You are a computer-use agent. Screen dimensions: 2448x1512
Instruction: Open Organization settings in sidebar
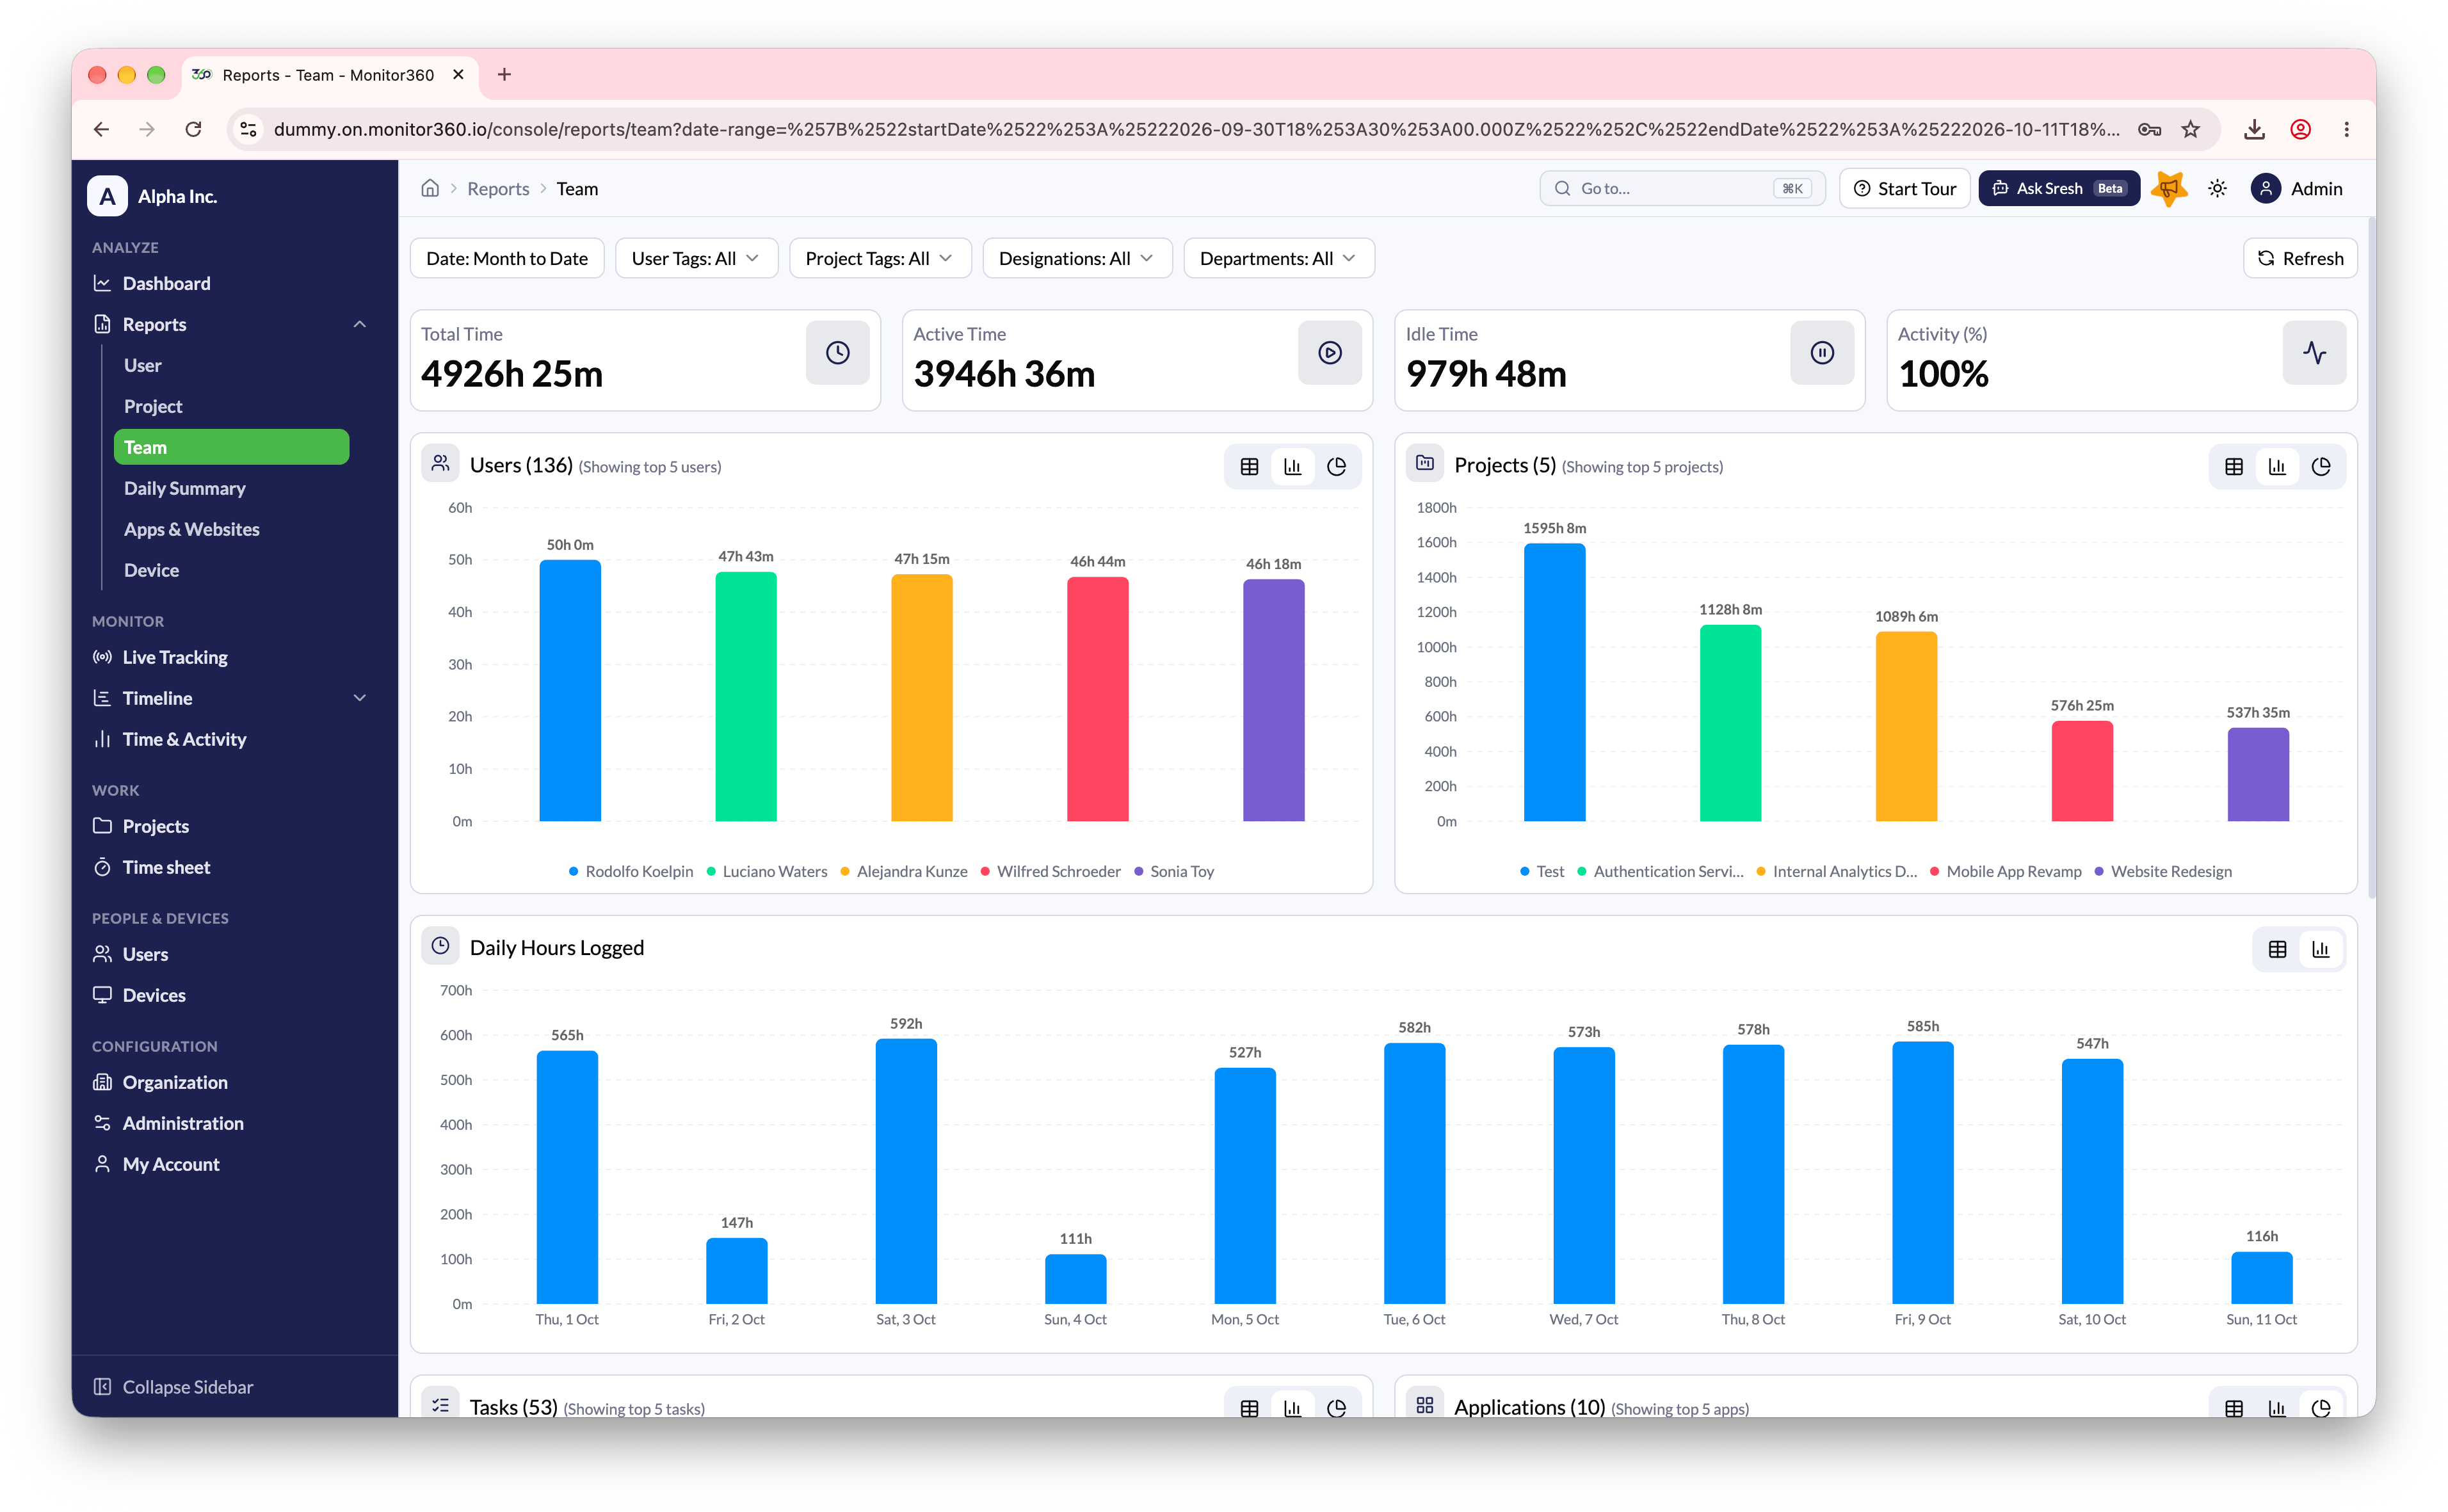pyautogui.click(x=232, y=1082)
